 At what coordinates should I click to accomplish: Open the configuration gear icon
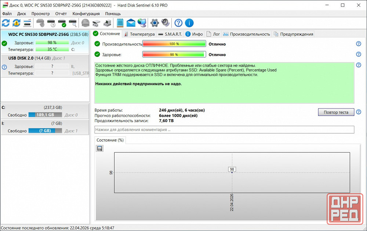point(155,23)
